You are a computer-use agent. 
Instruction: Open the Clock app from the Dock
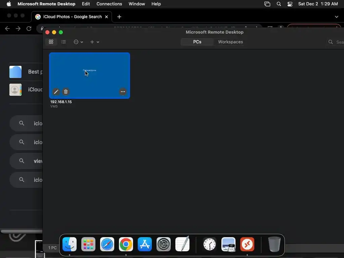pos(210,244)
